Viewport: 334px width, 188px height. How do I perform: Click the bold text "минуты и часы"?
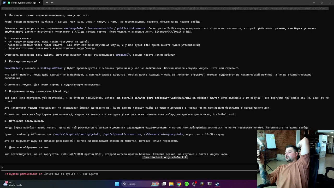pyautogui.click(x=107, y=22)
